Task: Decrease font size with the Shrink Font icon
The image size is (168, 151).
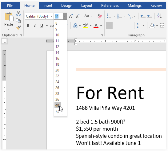Action: pos(78,16)
